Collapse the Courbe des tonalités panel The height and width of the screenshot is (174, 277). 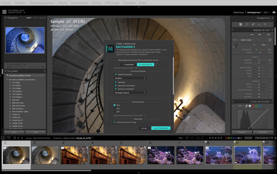pos(272,102)
